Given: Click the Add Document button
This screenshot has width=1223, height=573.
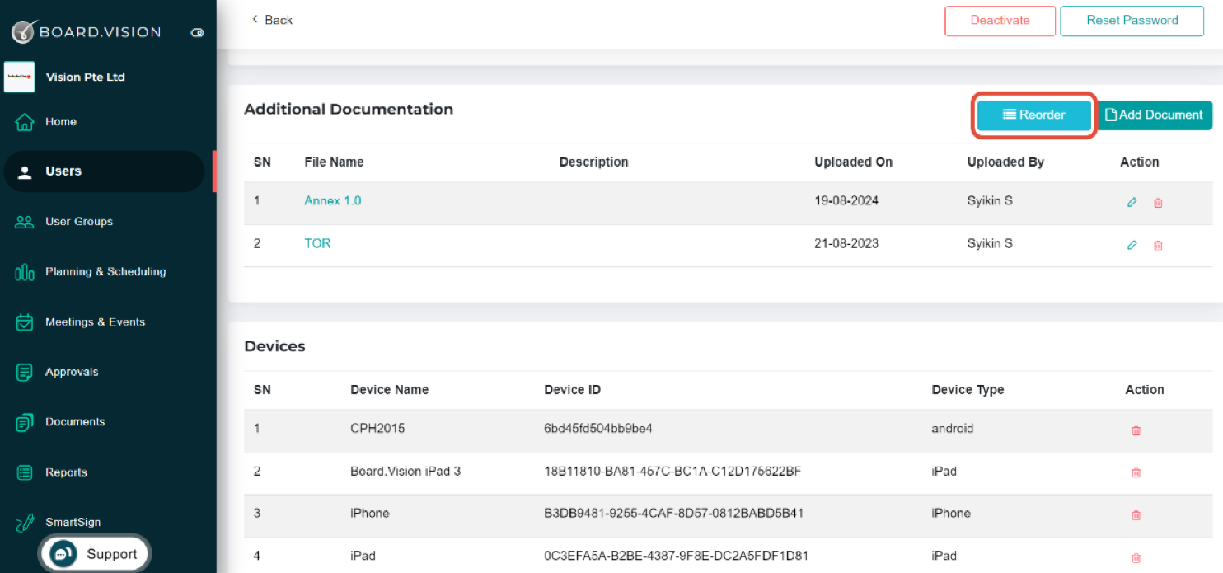Looking at the screenshot, I should (x=1154, y=115).
